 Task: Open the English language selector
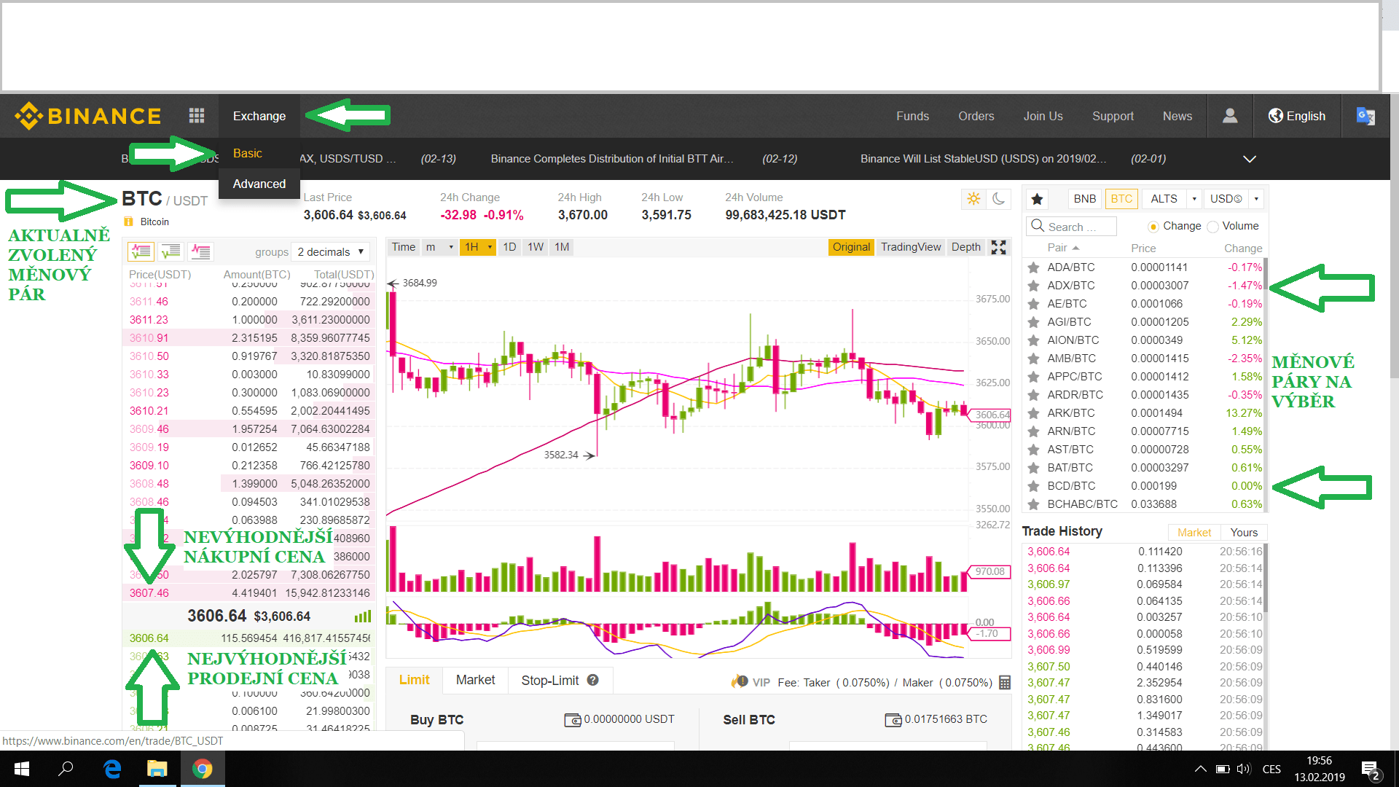tap(1297, 116)
